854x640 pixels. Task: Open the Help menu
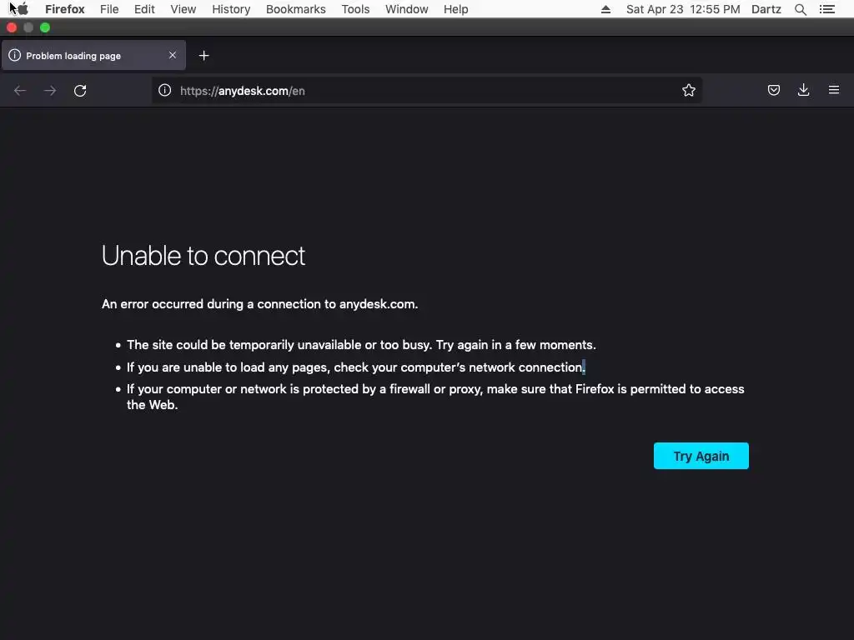(x=456, y=9)
